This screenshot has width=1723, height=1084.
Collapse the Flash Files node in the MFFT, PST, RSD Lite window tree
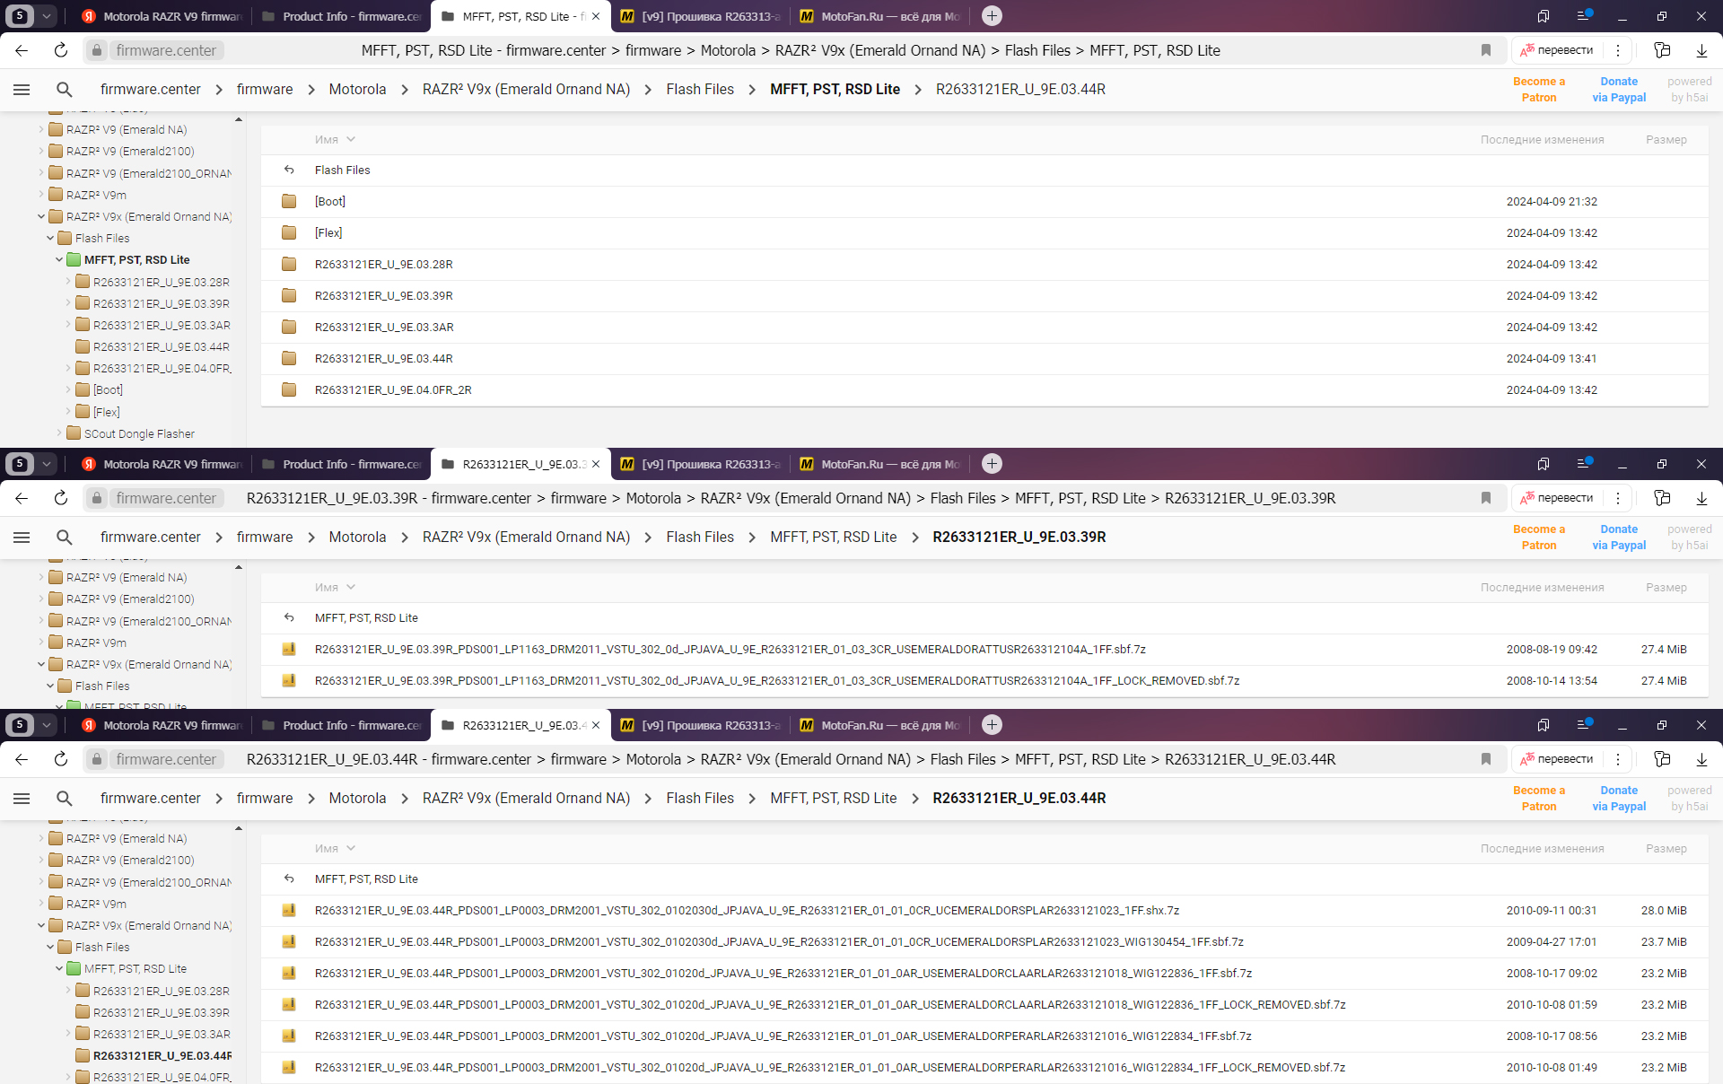pyautogui.click(x=50, y=238)
